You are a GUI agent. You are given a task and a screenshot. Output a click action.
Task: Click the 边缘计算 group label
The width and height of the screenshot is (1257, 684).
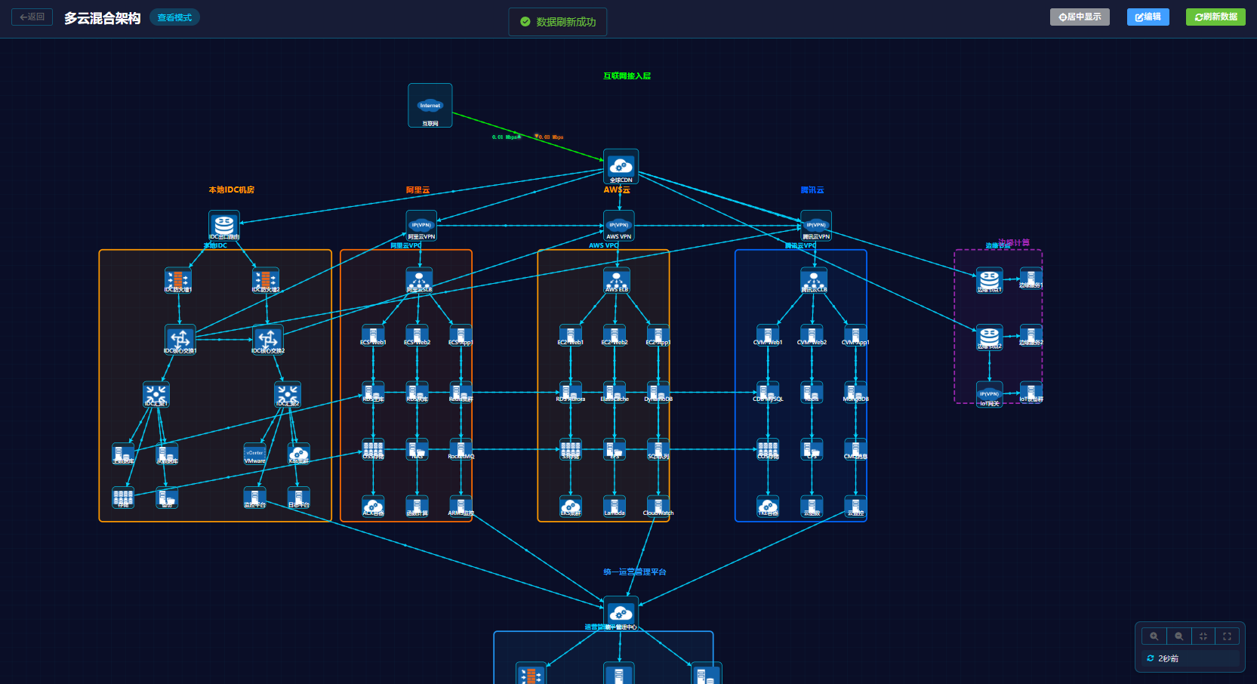click(1014, 242)
